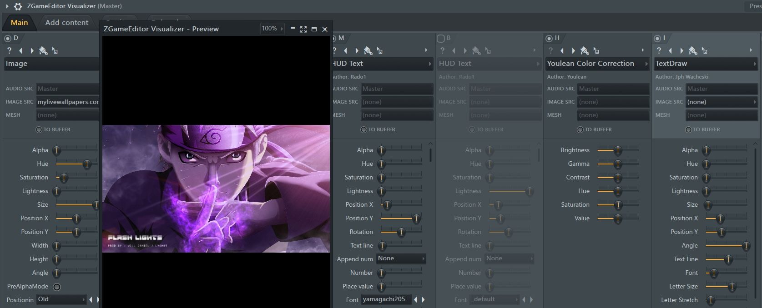Image resolution: width=762 pixels, height=308 pixels.
Task: Open help for layer I effect
Action: click(659, 50)
